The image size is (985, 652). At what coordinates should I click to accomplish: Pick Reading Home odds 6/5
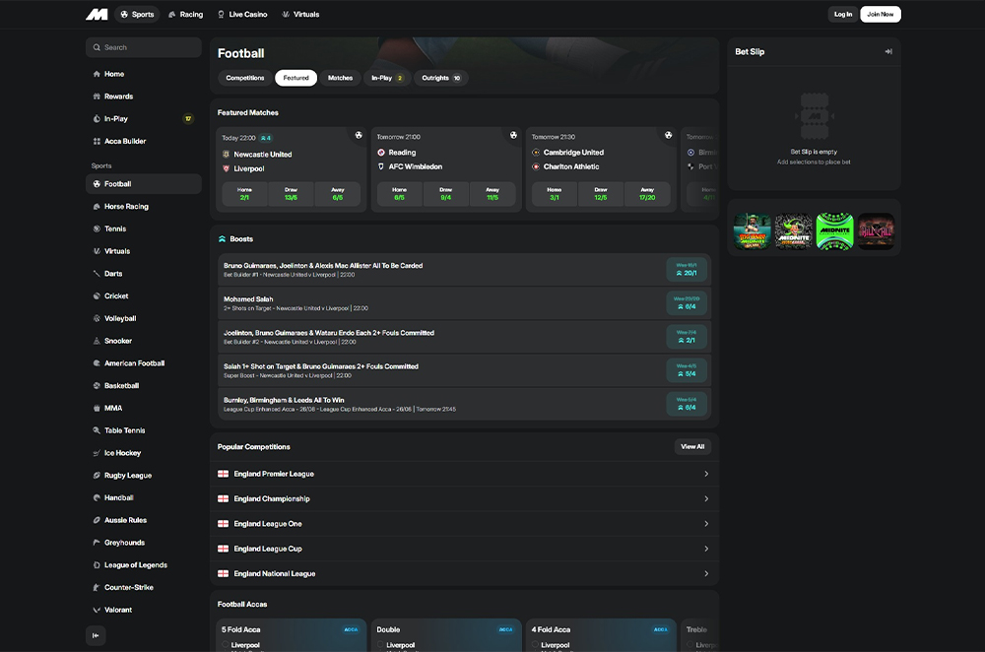(x=400, y=194)
